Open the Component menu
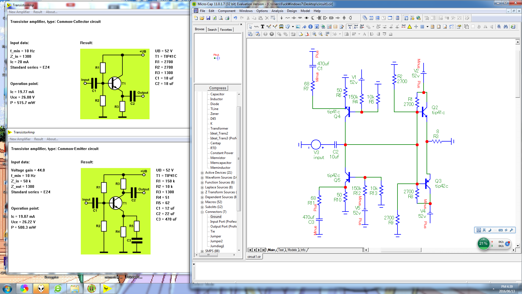This screenshot has height=294, width=522. tap(226, 11)
